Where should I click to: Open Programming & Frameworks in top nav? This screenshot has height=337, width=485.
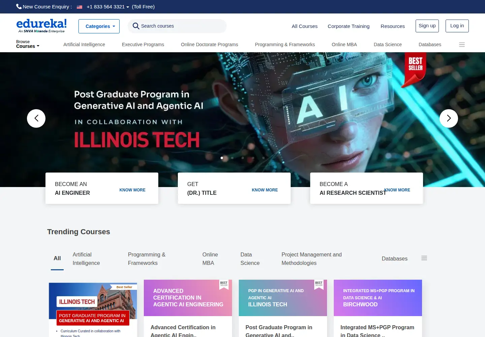pyautogui.click(x=285, y=44)
